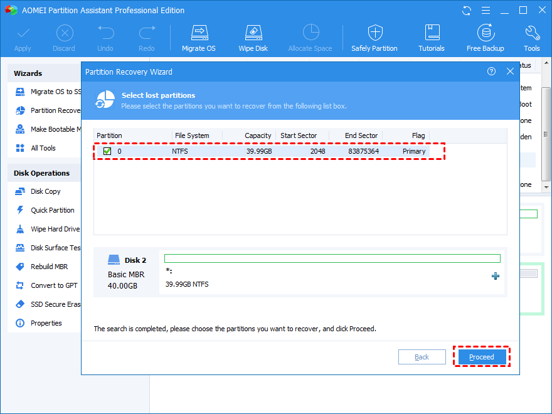Click the main window vertical scrollbar thumb
This screenshot has width=552, height=414.
(x=546, y=134)
